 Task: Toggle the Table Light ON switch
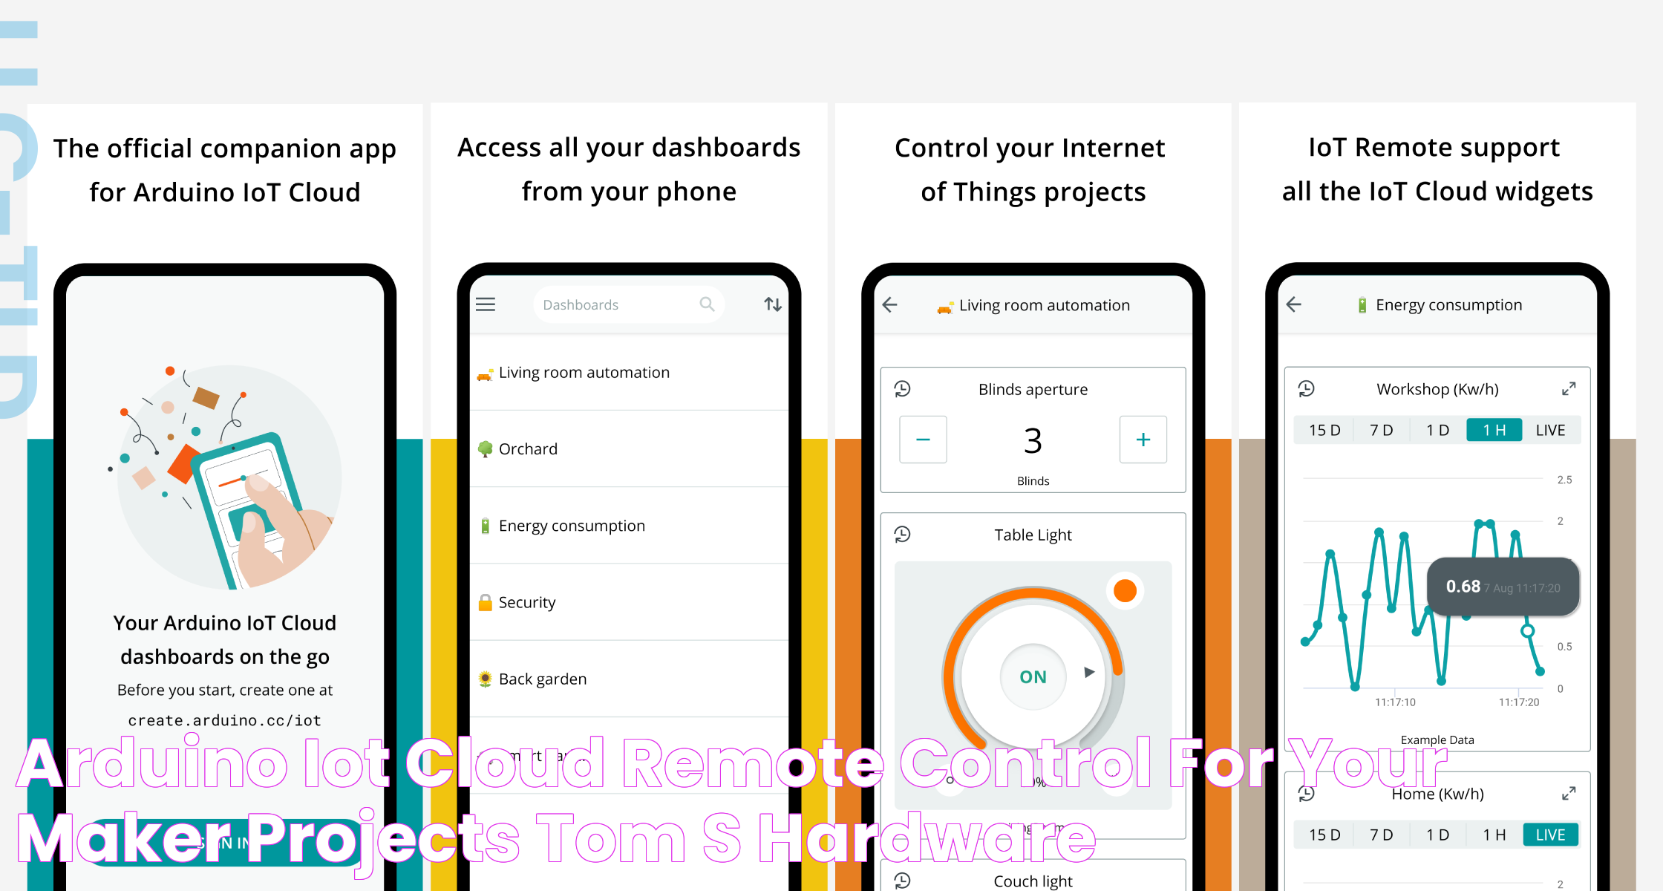tap(1032, 676)
